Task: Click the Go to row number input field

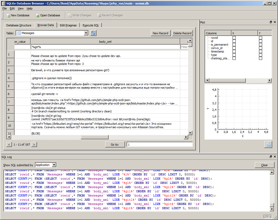Action: [160, 145]
